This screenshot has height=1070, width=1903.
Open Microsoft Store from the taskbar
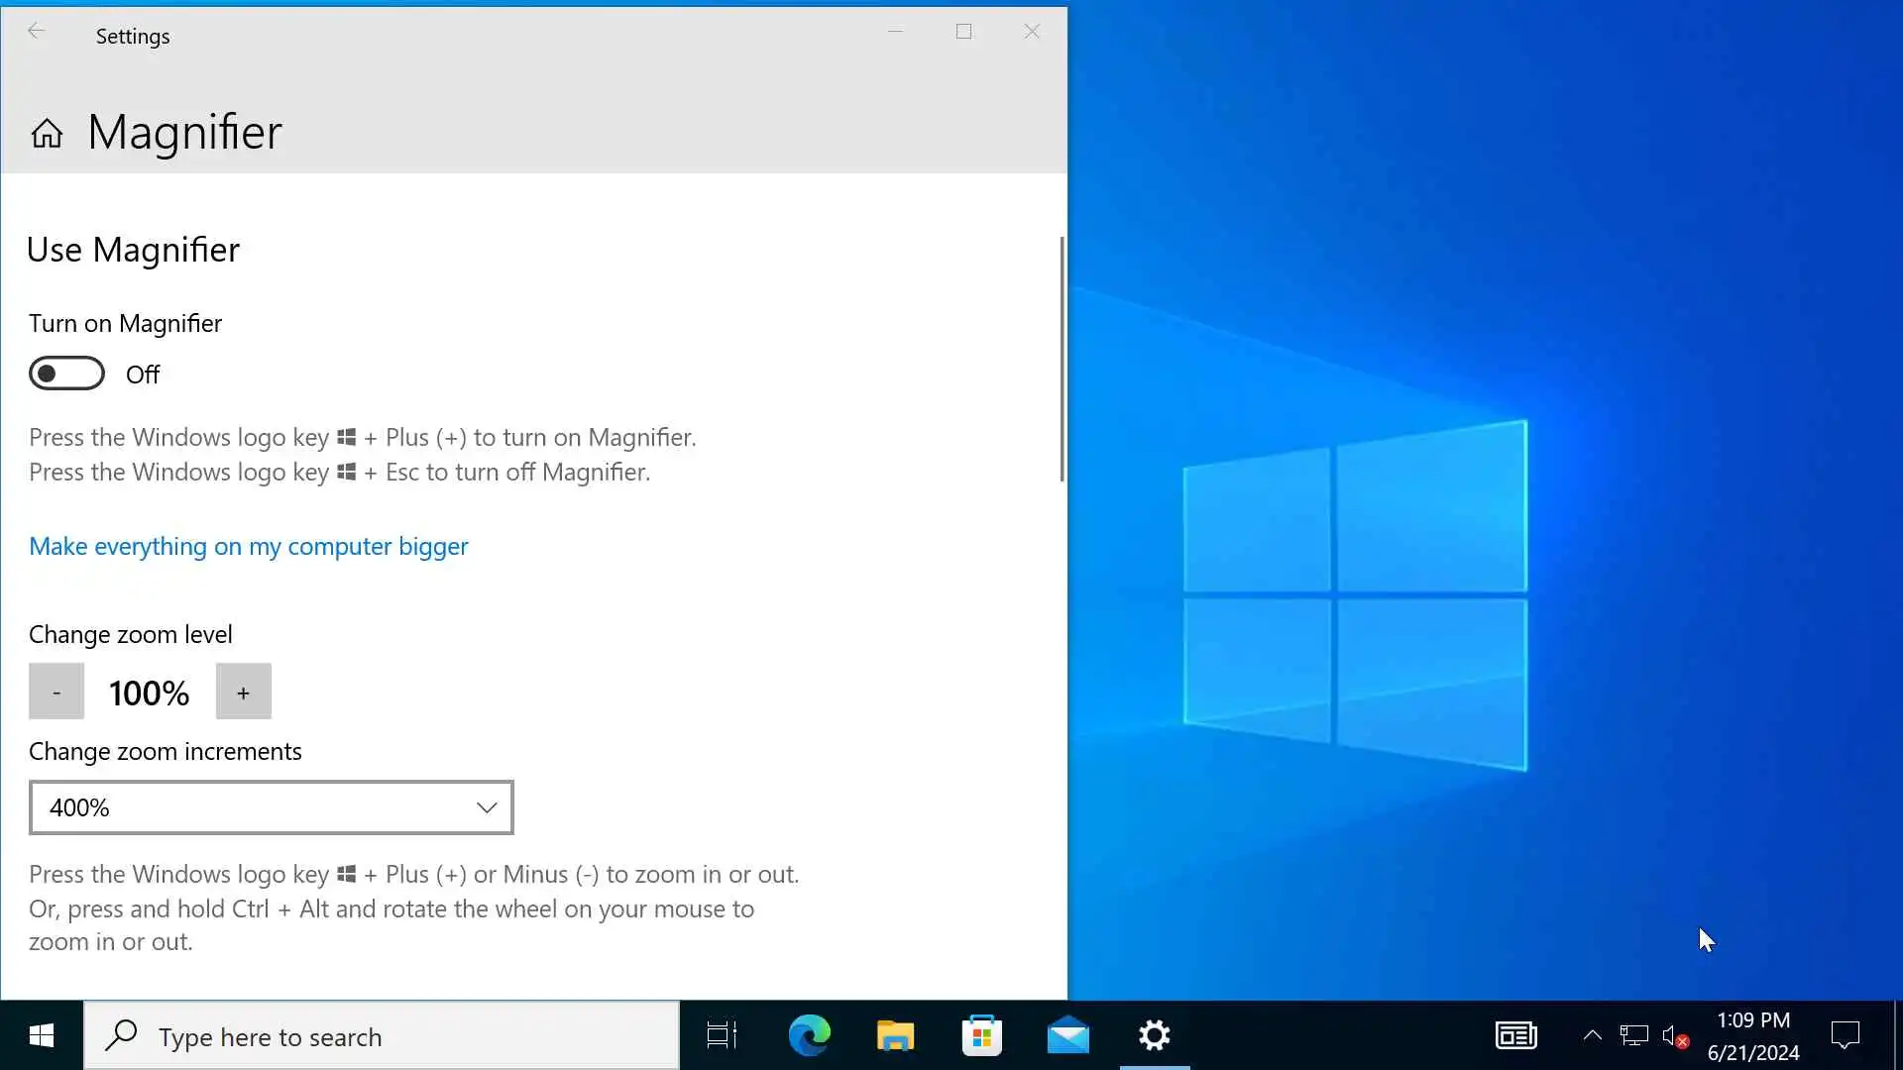pos(981,1035)
